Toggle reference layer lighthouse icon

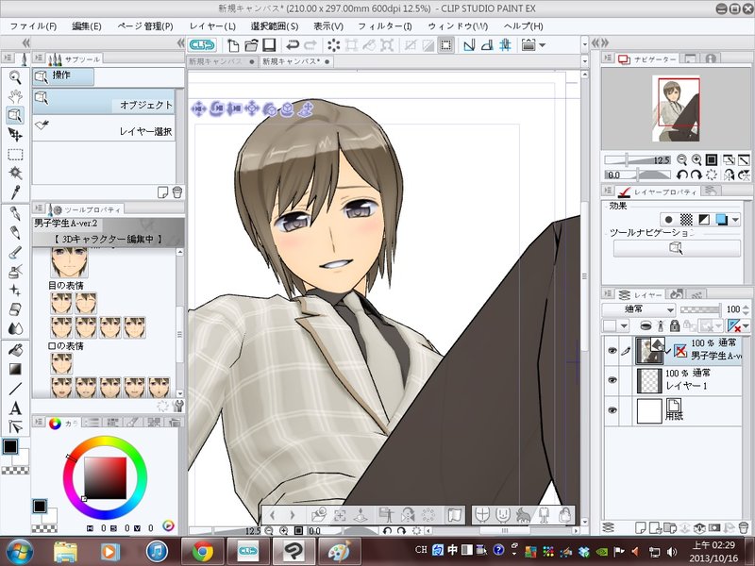[661, 325]
